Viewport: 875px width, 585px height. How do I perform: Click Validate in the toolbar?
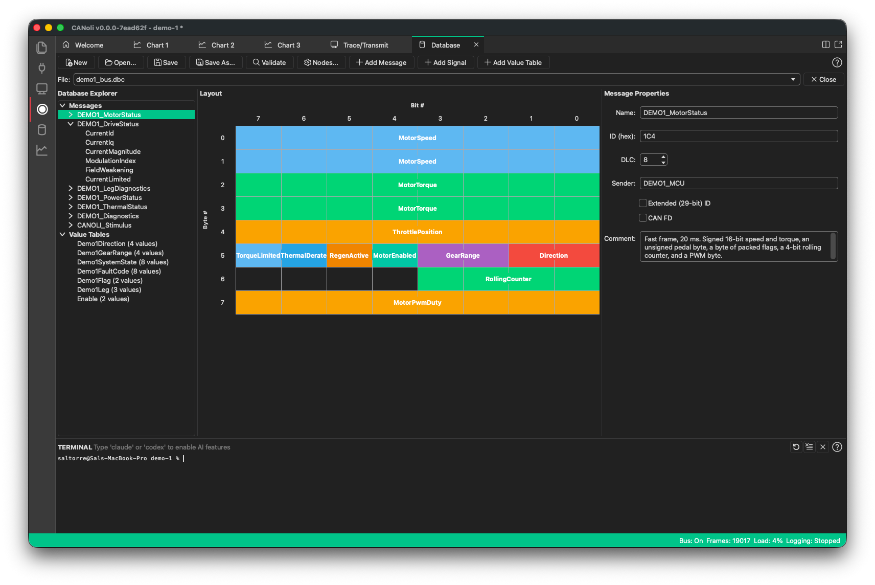[269, 62]
